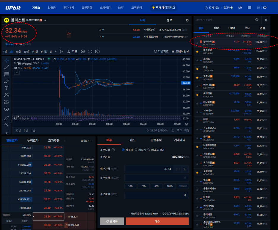
Task: Switch to the BTC market tab
Action: point(216,28)
